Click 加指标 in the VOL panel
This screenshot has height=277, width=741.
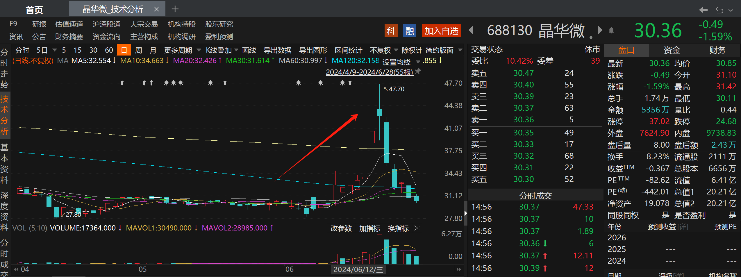[370, 228]
